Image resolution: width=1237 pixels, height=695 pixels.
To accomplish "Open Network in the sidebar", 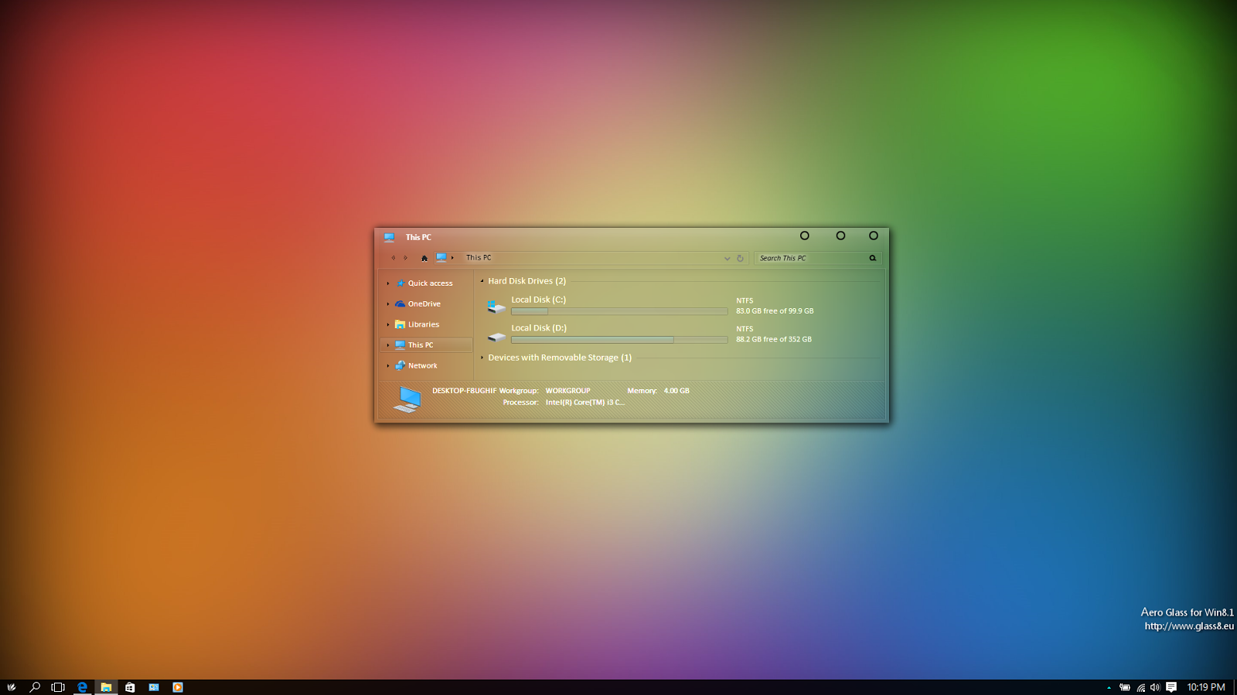I will (x=422, y=365).
